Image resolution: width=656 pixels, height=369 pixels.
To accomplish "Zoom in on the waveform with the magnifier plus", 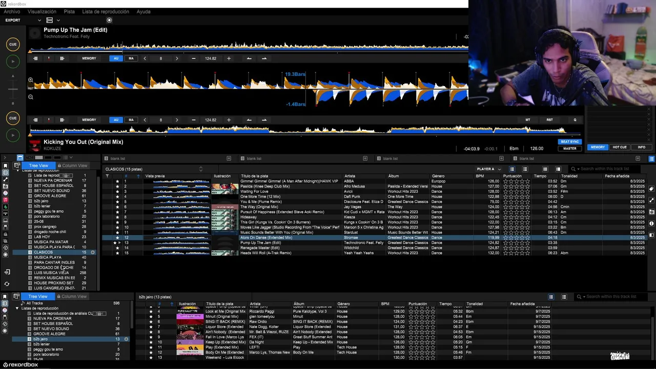I will pyautogui.click(x=31, y=80).
